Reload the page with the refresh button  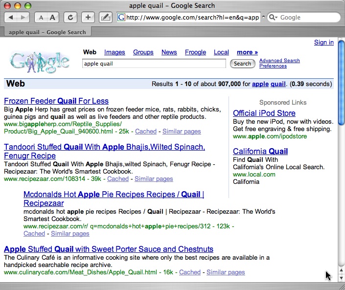pyautogui.click(x=70, y=18)
